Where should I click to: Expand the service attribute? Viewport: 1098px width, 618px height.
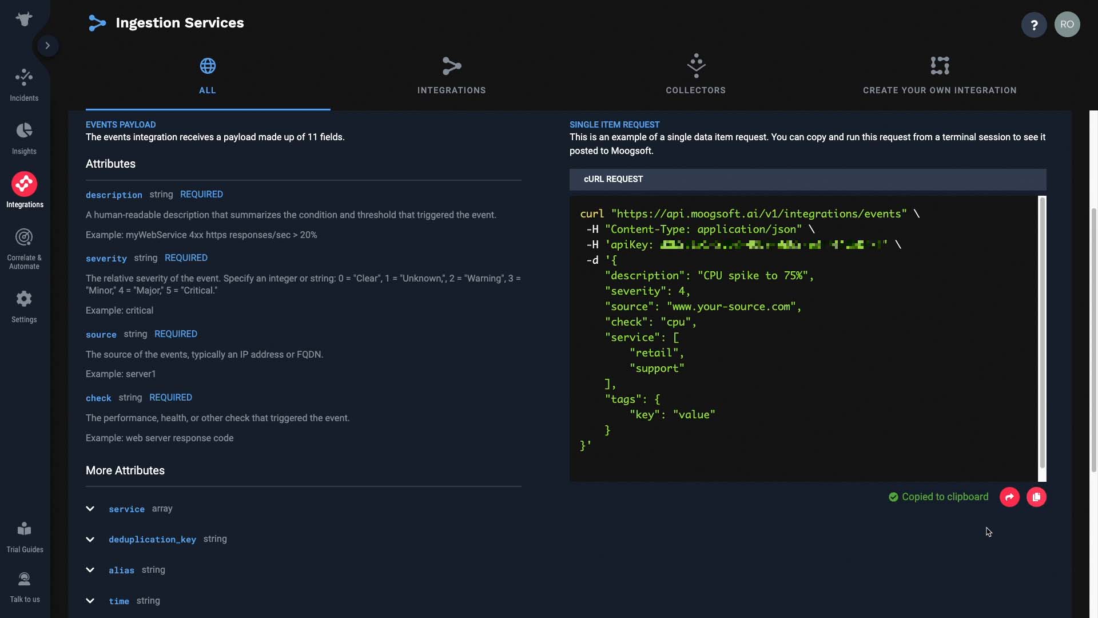(x=90, y=509)
